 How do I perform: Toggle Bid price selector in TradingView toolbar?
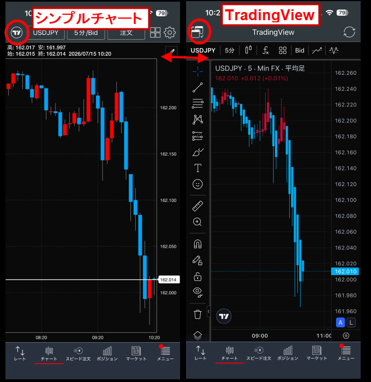pyautogui.click(x=300, y=50)
